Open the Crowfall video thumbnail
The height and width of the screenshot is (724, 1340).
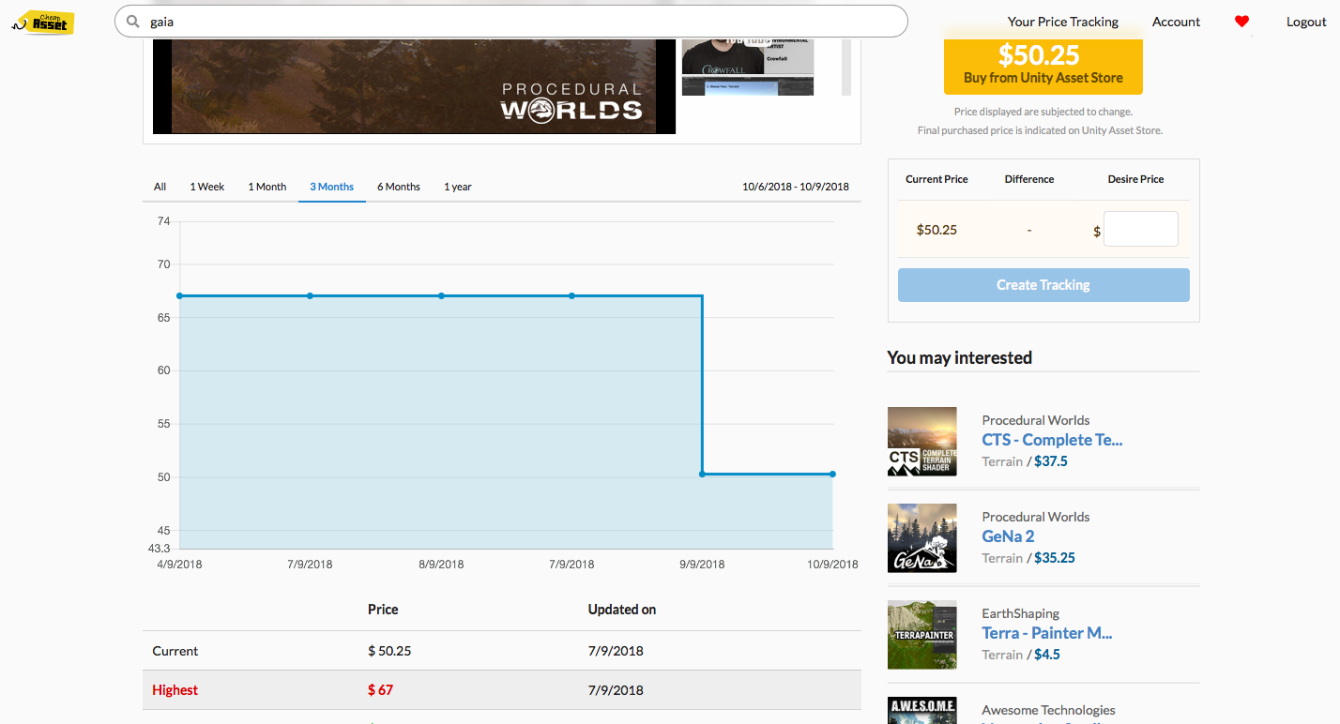[x=748, y=56]
